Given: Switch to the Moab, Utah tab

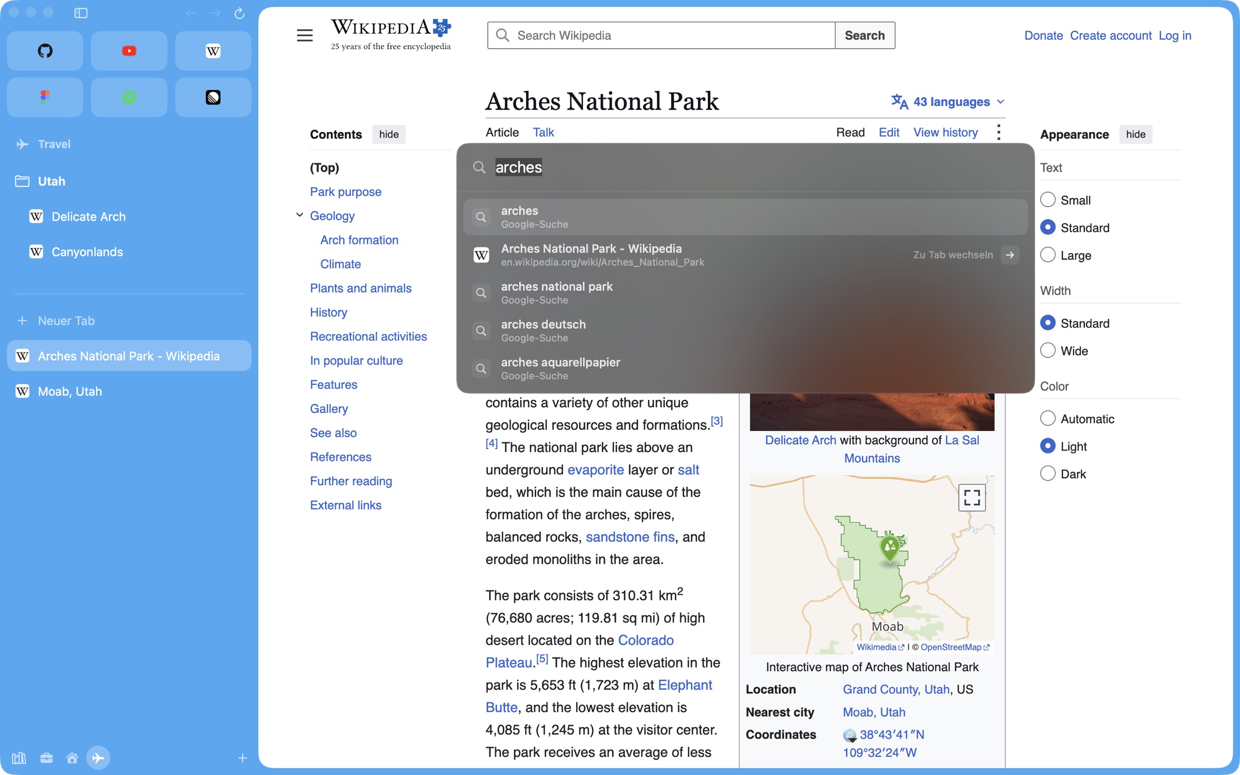Looking at the screenshot, I should click(x=129, y=391).
